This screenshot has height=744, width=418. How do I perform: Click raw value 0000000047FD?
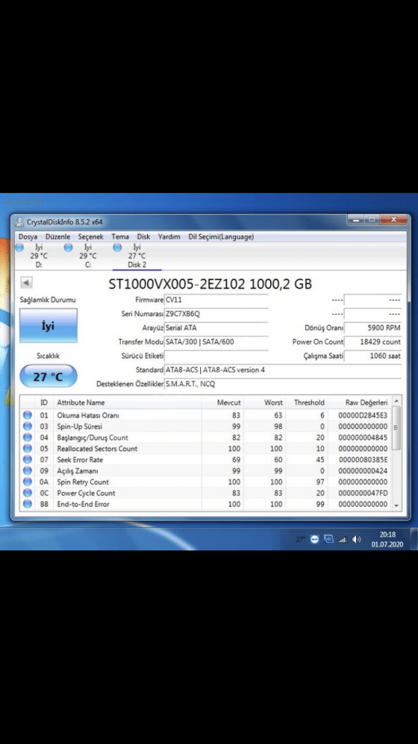tap(363, 493)
